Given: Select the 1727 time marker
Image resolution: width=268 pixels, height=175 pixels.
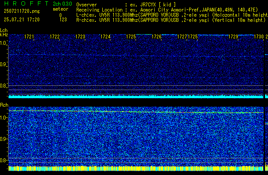Looking at the screenshot, I should point(182,37).
